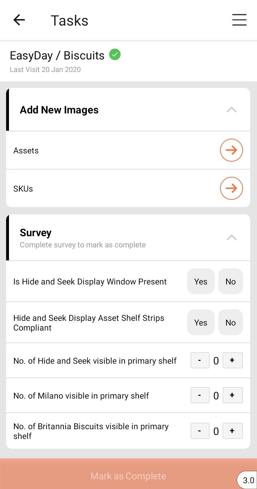Viewport: 257px width, 489px height.
Task: Open the hamburger menu
Action: tap(239, 20)
